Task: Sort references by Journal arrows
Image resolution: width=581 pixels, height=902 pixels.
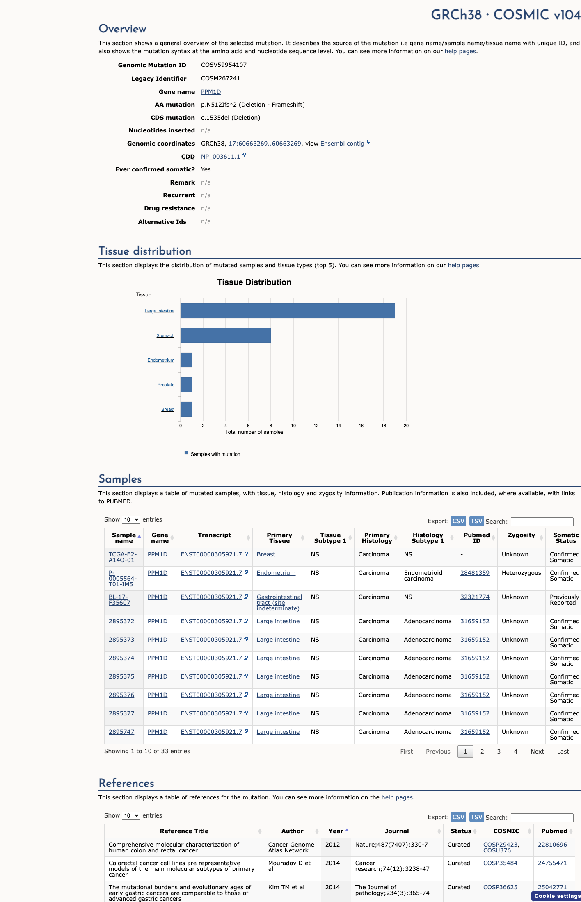Action: [439, 831]
